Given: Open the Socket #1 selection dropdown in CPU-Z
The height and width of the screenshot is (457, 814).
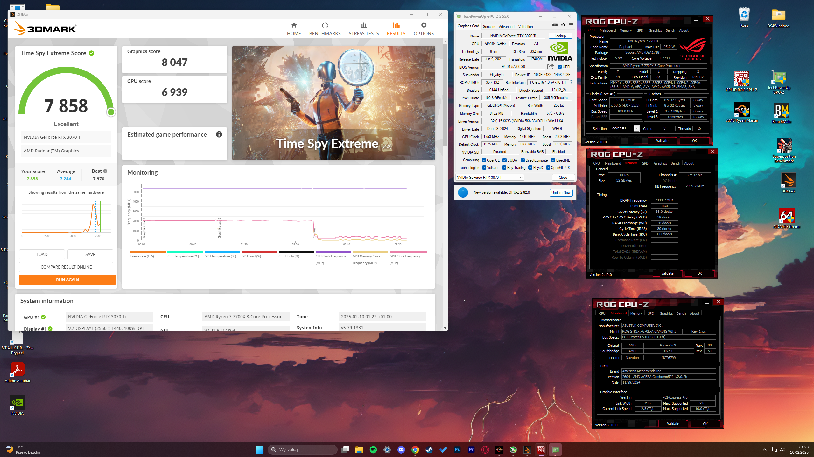Looking at the screenshot, I should tap(624, 128).
